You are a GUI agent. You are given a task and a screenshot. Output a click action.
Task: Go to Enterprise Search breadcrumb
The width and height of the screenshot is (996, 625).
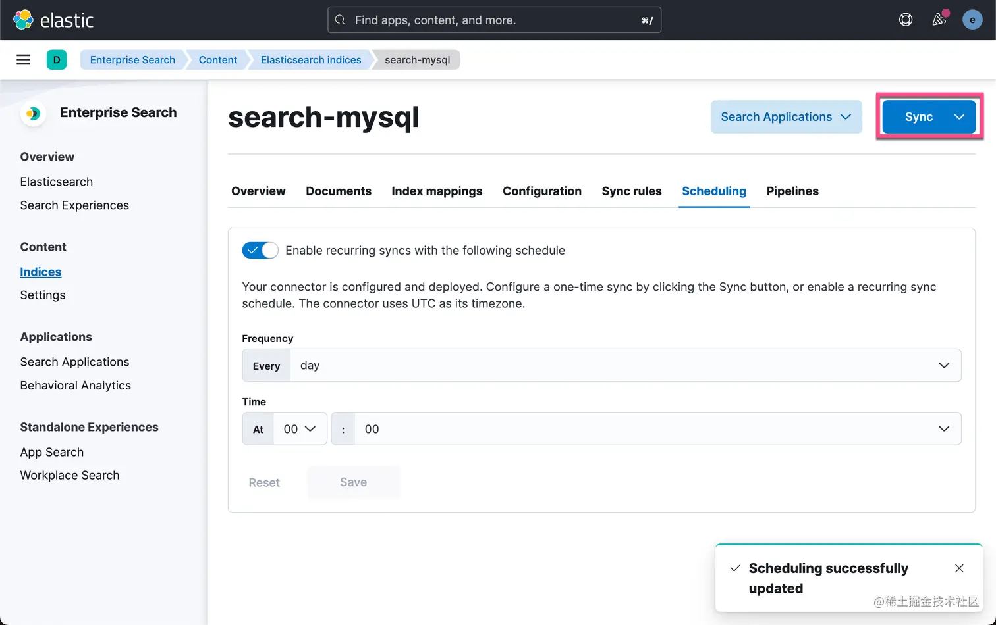[132, 60]
